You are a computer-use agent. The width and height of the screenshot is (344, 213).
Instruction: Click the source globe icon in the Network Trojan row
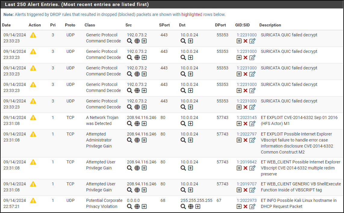click(x=137, y=123)
